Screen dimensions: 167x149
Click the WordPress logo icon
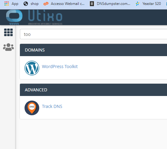tap(32, 68)
